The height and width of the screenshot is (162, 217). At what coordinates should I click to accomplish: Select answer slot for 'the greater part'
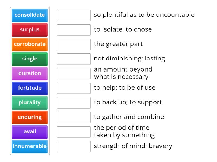coord(74,44)
